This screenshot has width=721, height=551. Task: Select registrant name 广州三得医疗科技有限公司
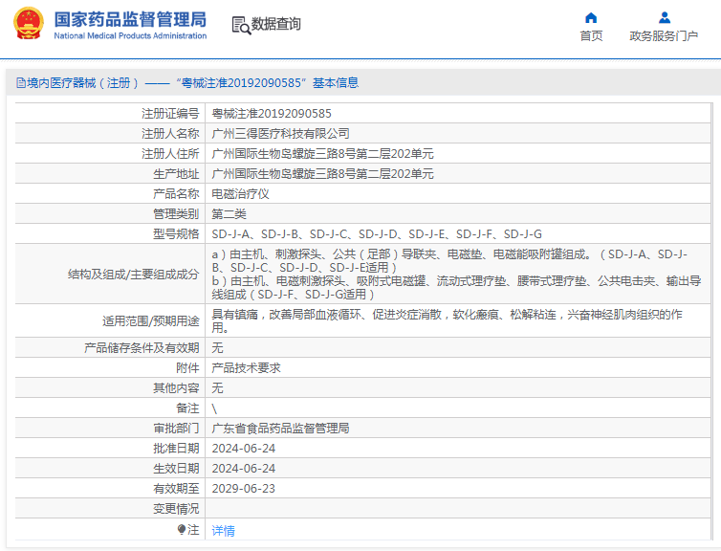point(281,134)
